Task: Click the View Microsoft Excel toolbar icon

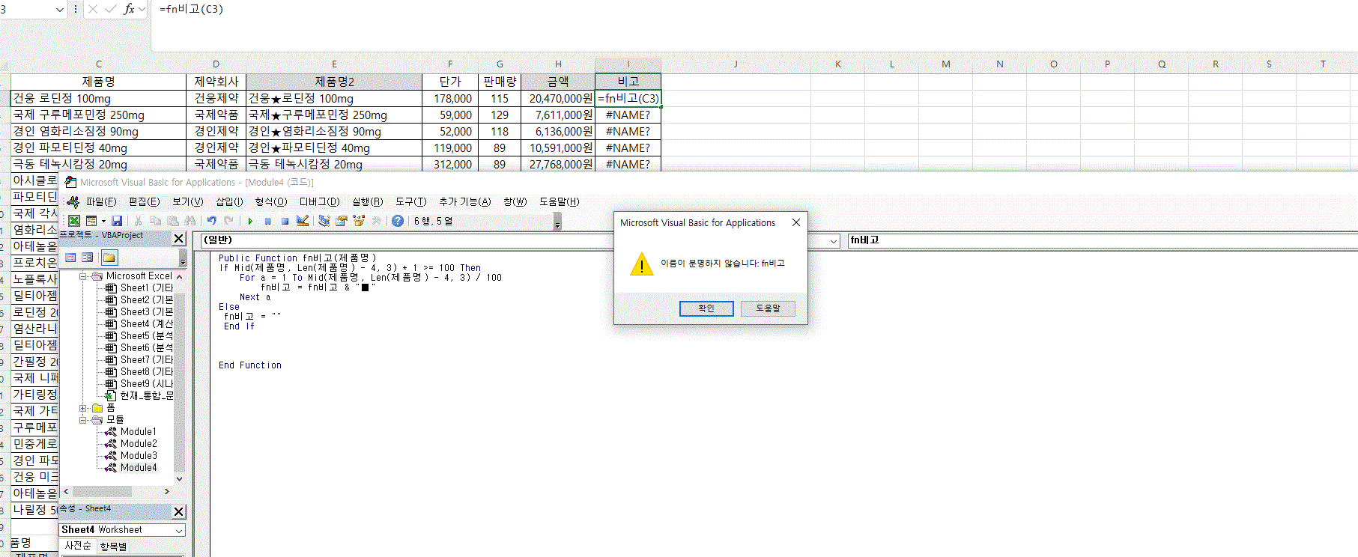Action: pyautogui.click(x=74, y=221)
